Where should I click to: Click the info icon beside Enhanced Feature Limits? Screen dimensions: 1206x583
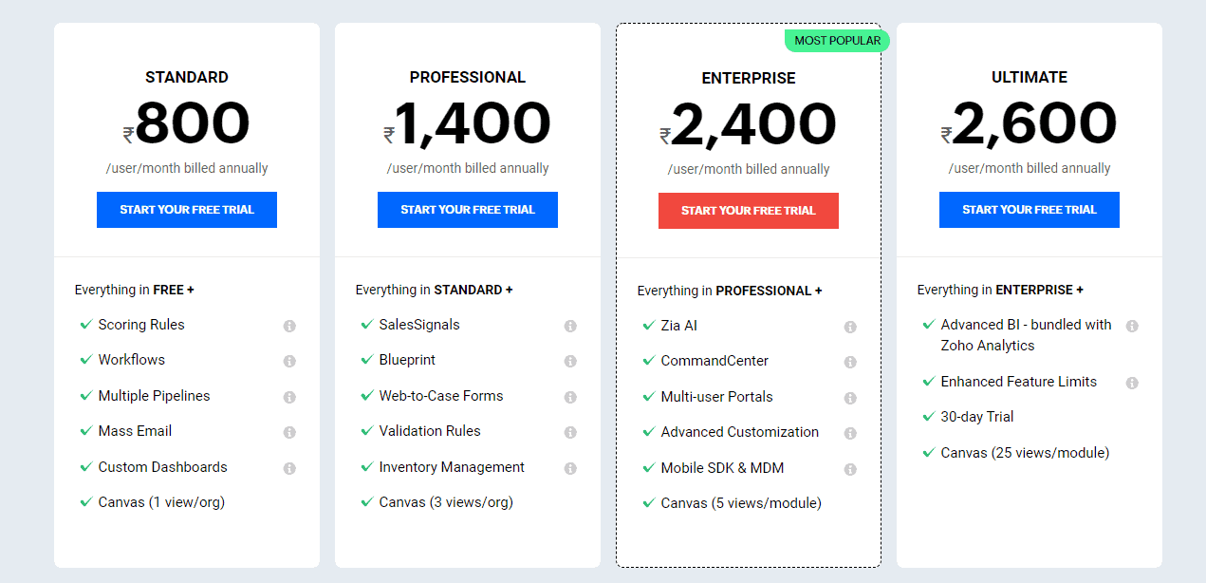click(1132, 382)
